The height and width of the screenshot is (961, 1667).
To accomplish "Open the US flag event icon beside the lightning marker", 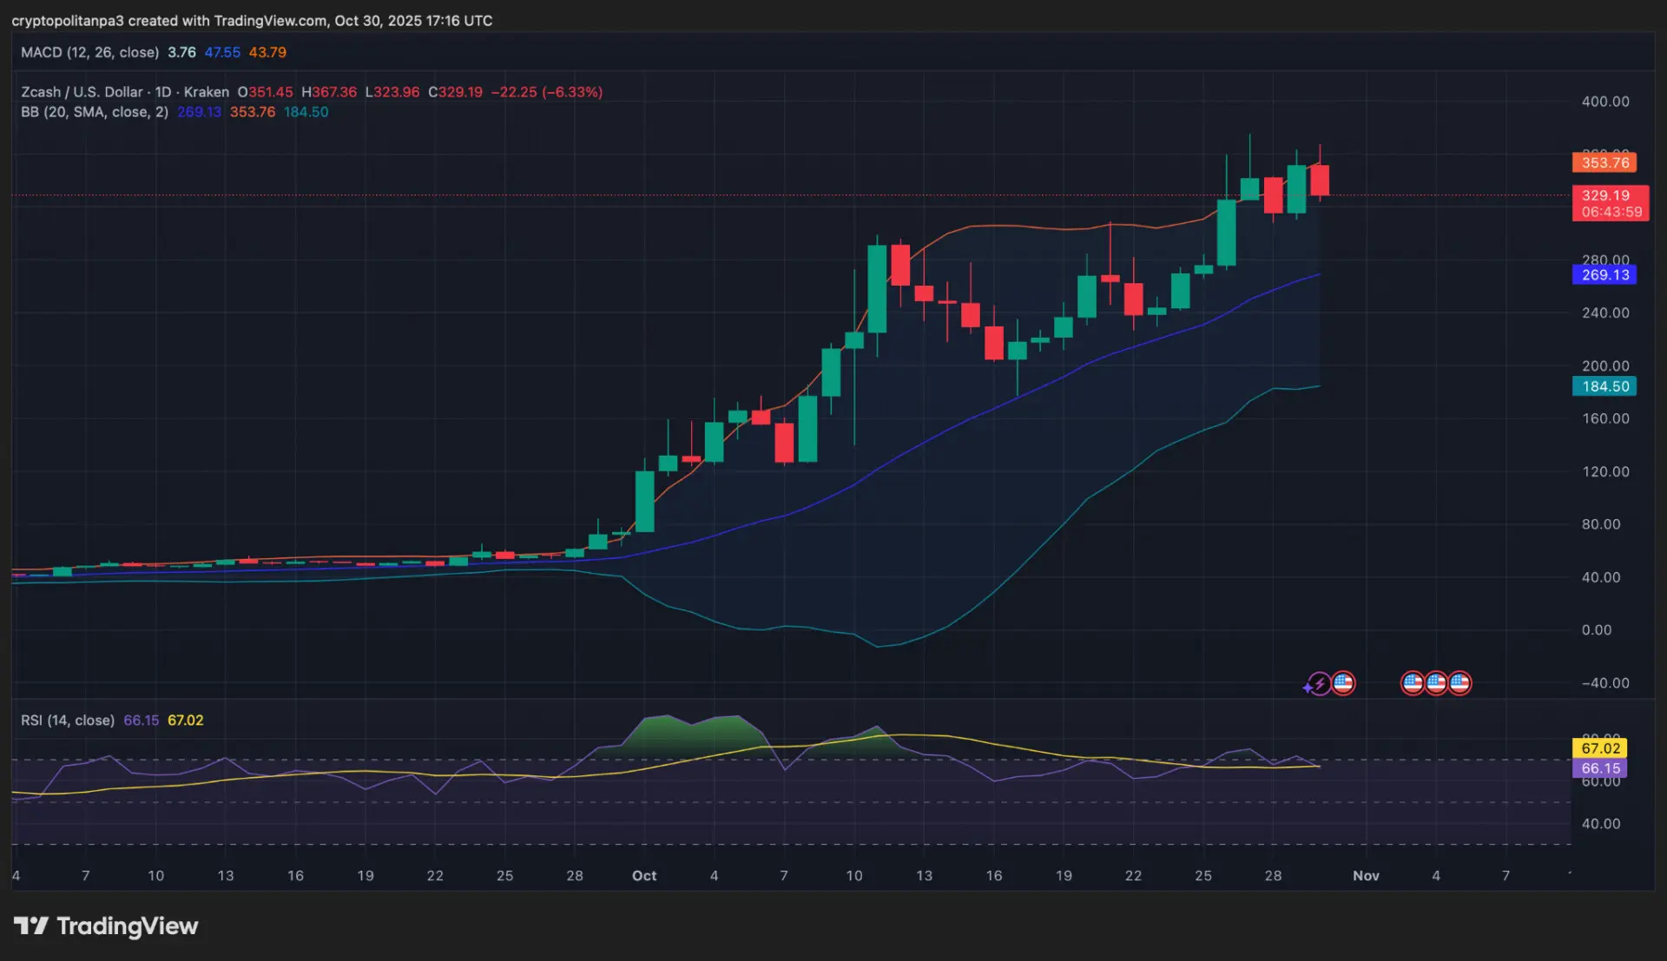I will (1344, 683).
